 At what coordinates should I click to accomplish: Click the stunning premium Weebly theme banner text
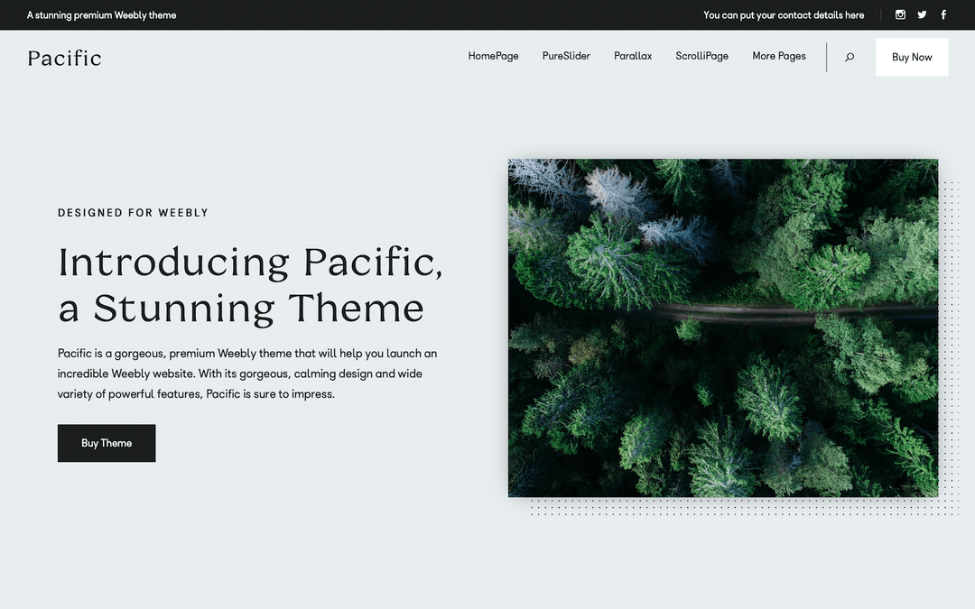click(x=101, y=14)
